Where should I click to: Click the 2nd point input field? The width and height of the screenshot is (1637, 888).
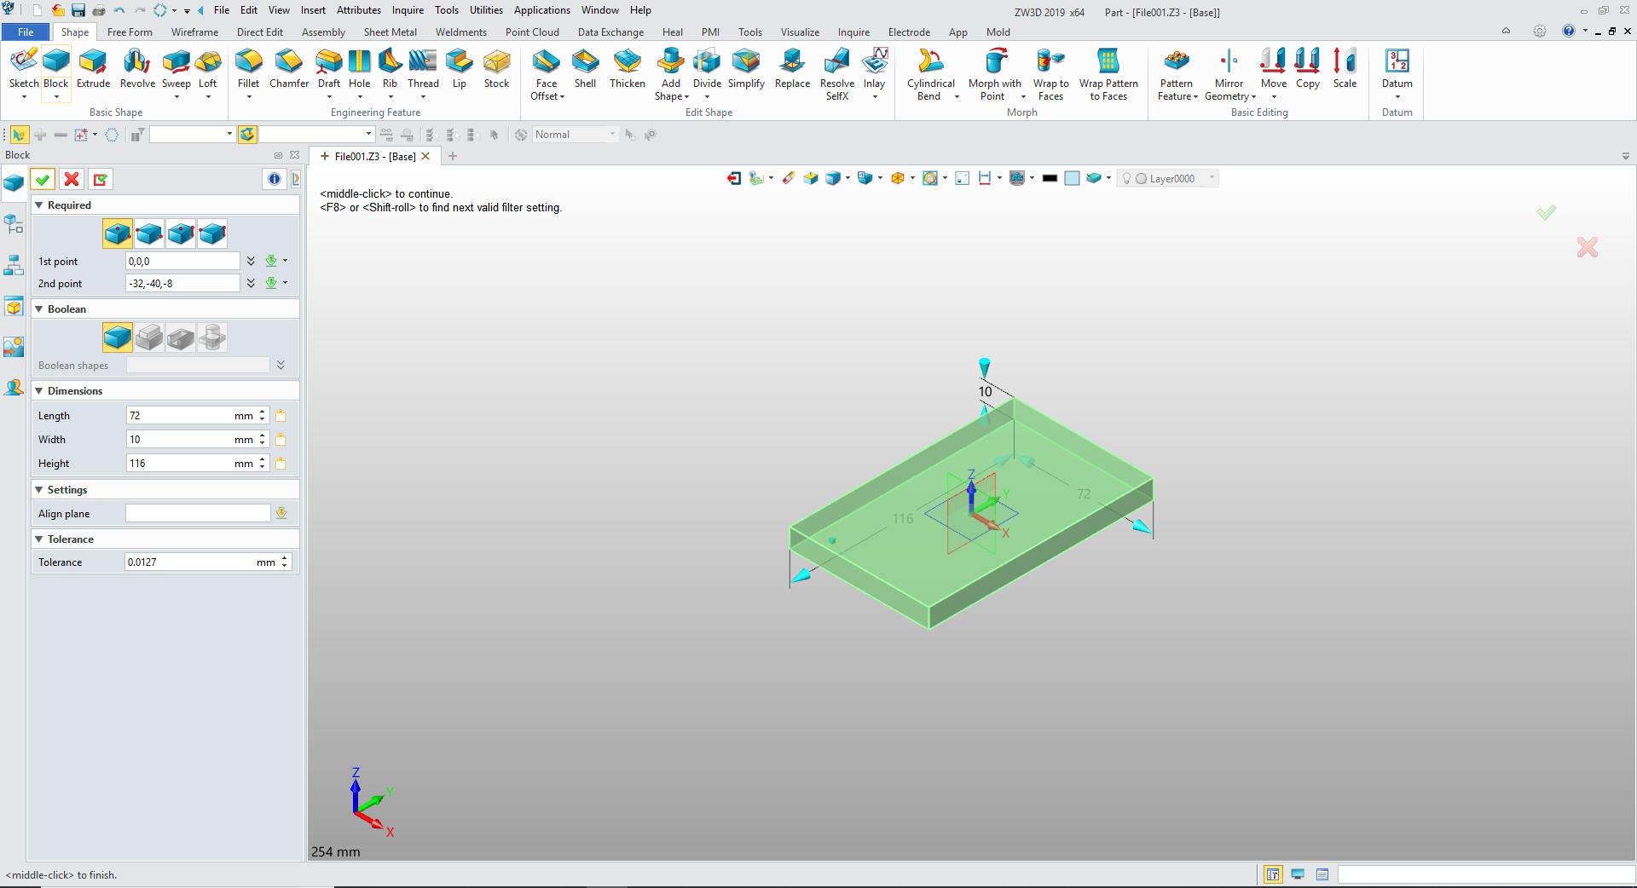pyautogui.click(x=182, y=284)
